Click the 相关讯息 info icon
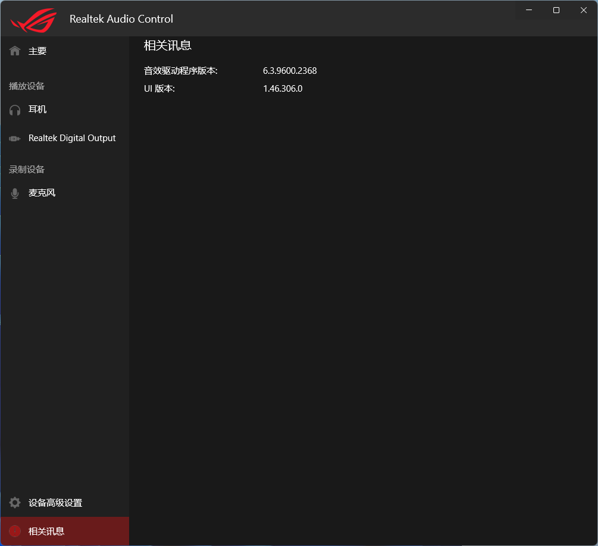Screen dimensions: 598x546 [x=14, y=531]
